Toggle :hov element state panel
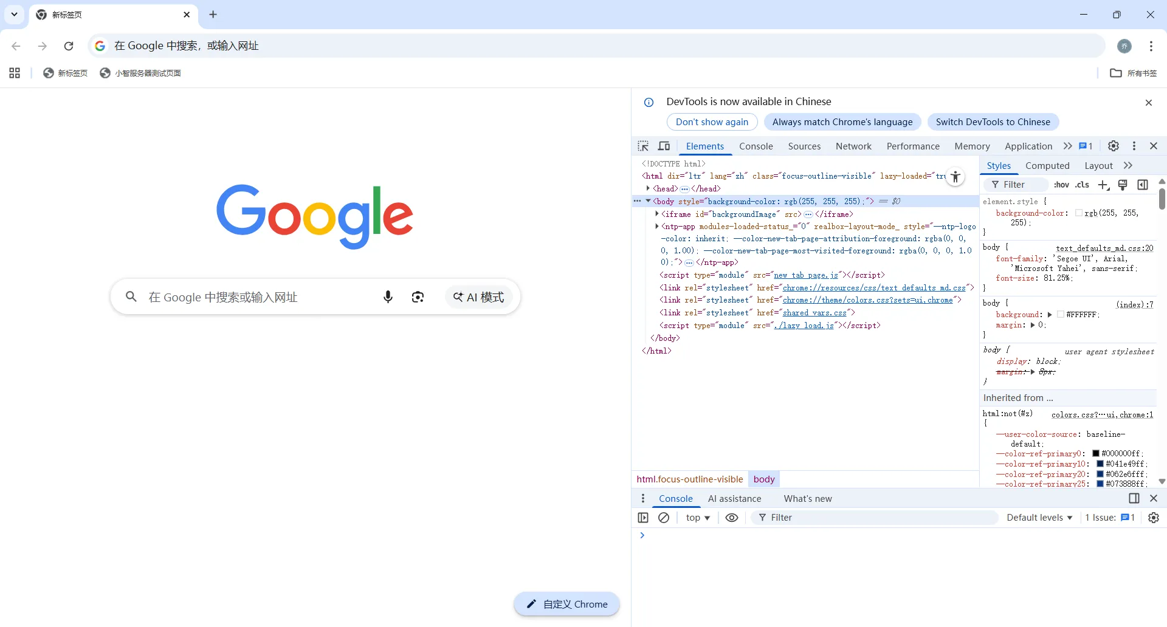 [x=1061, y=185]
